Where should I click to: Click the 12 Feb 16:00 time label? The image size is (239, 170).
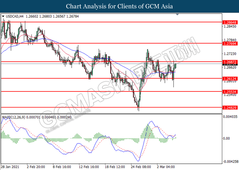[x=89, y=167]
